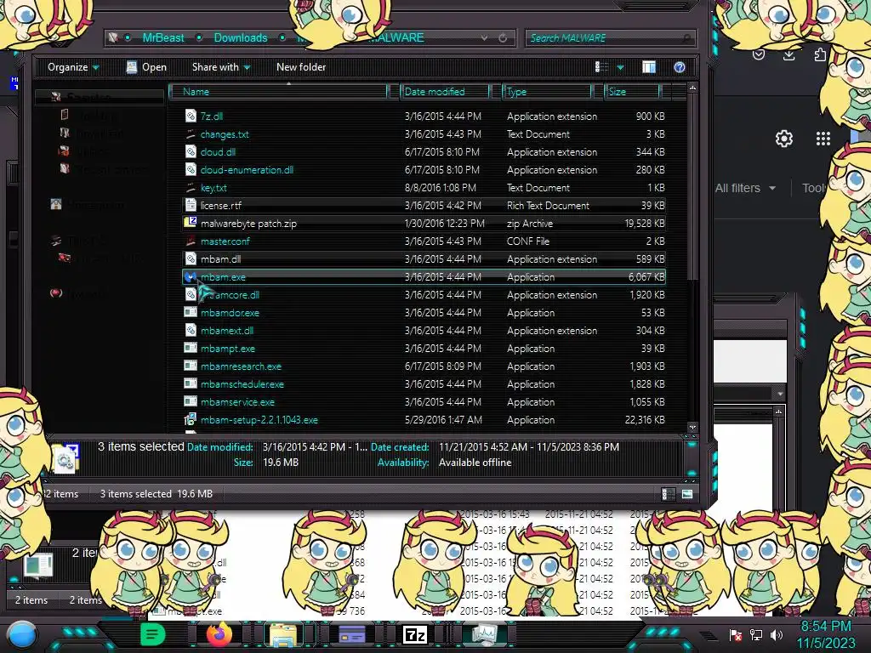Click the MrBeast breadcrumb in address bar
The width and height of the screenshot is (871, 653).
163,37
